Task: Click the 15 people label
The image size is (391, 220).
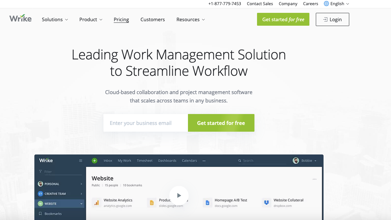Action: tap(111, 185)
